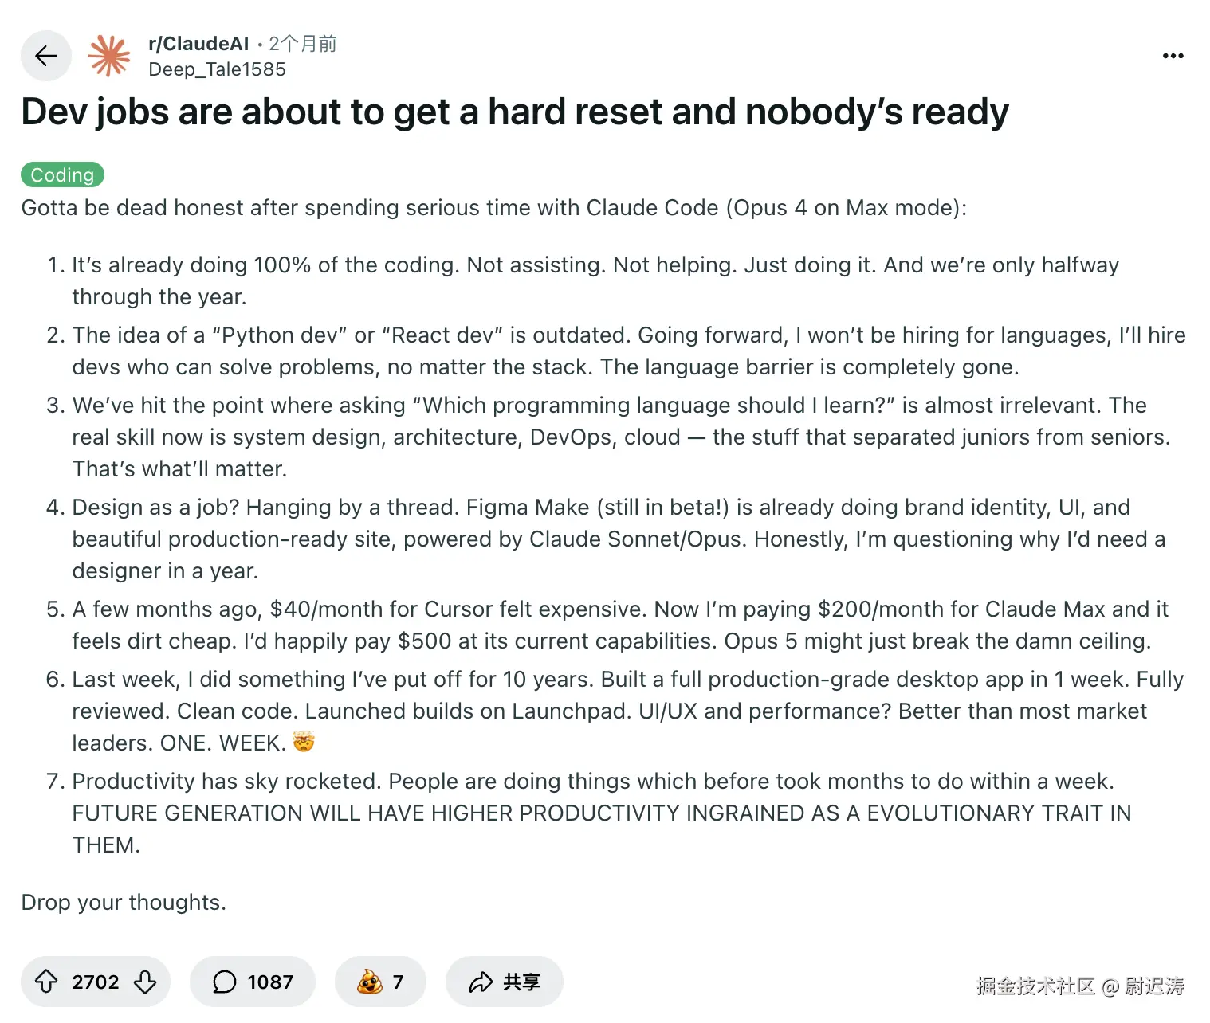The height and width of the screenshot is (1023, 1210).
Task: Click the poop emoji award icon
Action: [369, 982]
